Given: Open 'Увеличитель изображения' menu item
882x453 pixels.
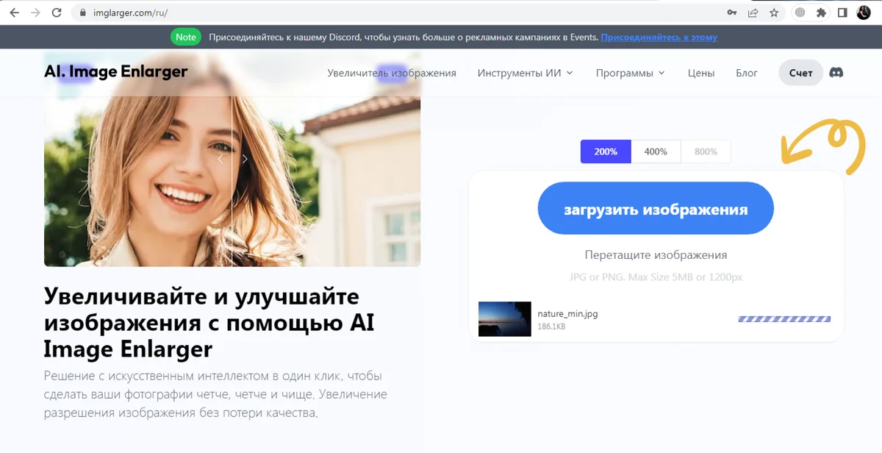Looking at the screenshot, I should (x=392, y=73).
